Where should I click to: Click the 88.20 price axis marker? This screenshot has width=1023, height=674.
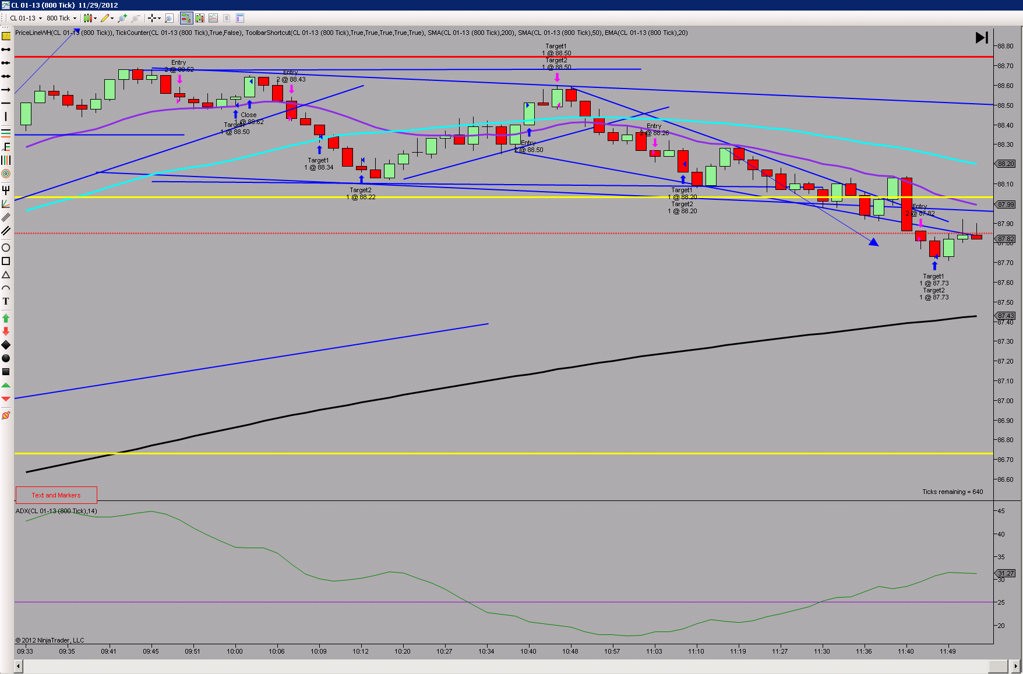coord(1006,164)
